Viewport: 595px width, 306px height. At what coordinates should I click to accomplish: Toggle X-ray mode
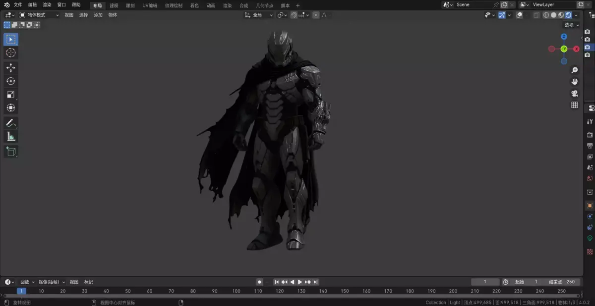(536, 15)
